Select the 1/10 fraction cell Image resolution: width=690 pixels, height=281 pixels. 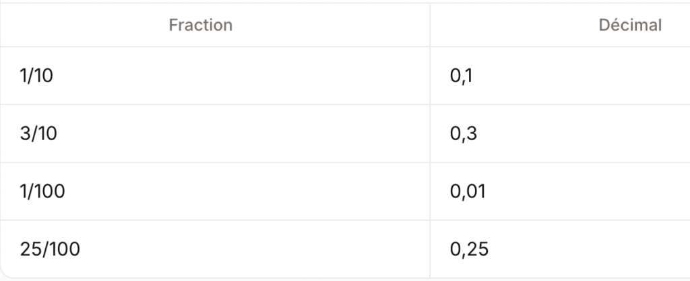click(37, 76)
